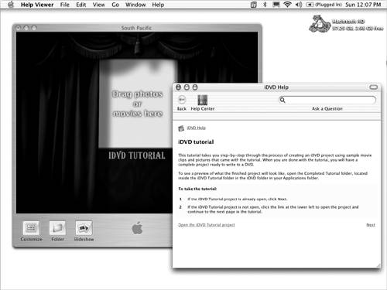Click the Drag photos or movies drop zone
The image size is (387, 290).
coord(137,104)
